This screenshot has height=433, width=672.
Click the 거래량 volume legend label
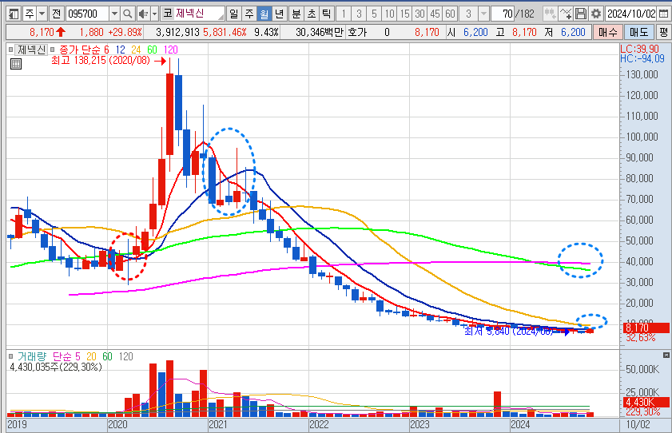32,356
